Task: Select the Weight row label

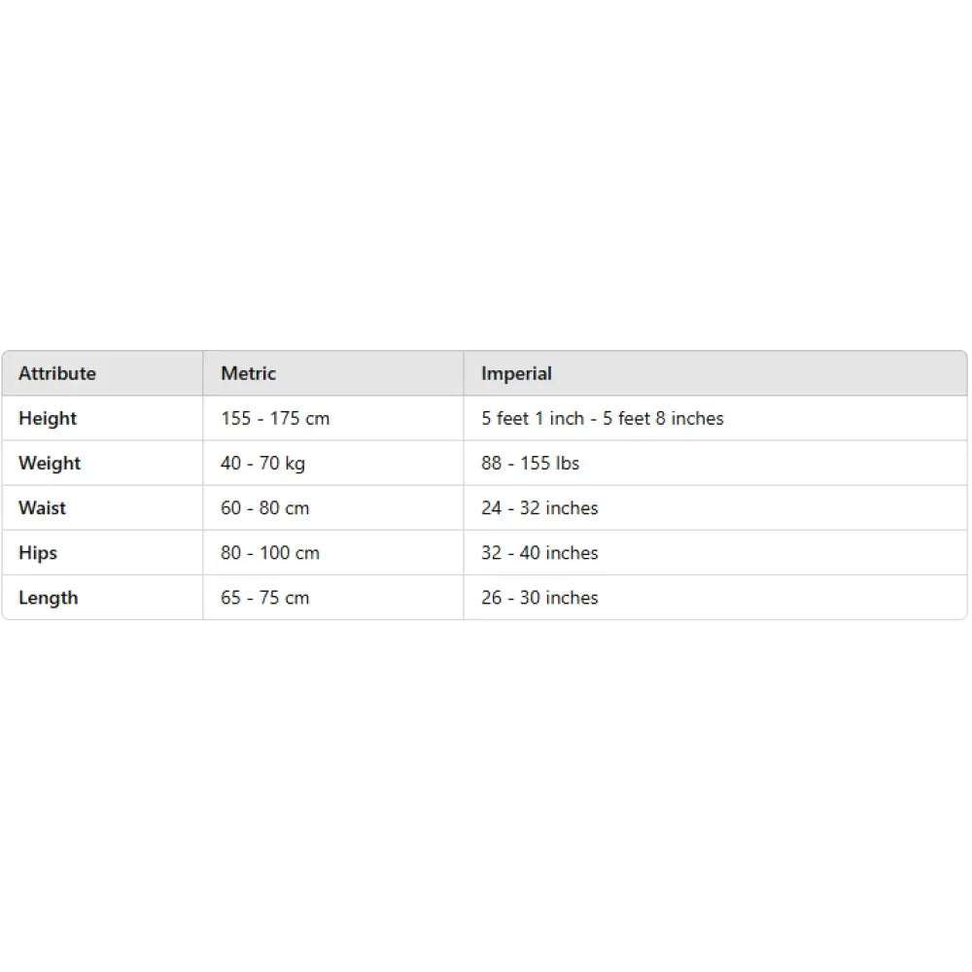Action: pos(50,464)
